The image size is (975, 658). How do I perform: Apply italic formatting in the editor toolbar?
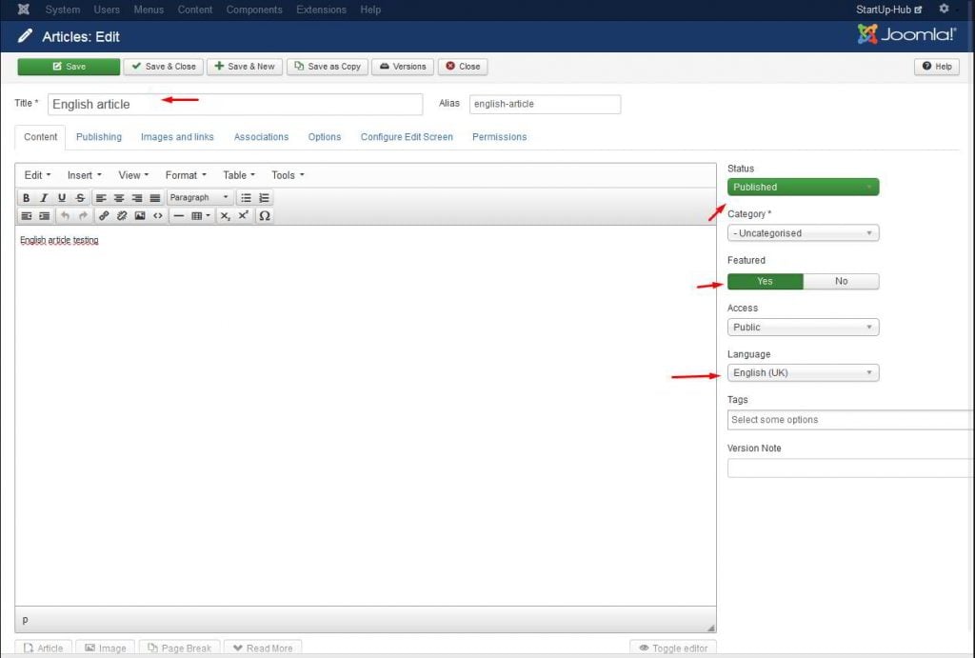pyautogui.click(x=44, y=198)
